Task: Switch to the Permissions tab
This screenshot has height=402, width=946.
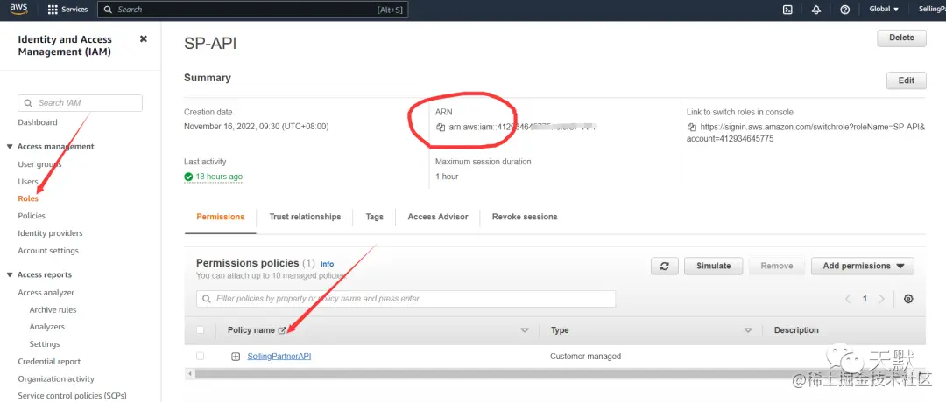Action: point(220,217)
